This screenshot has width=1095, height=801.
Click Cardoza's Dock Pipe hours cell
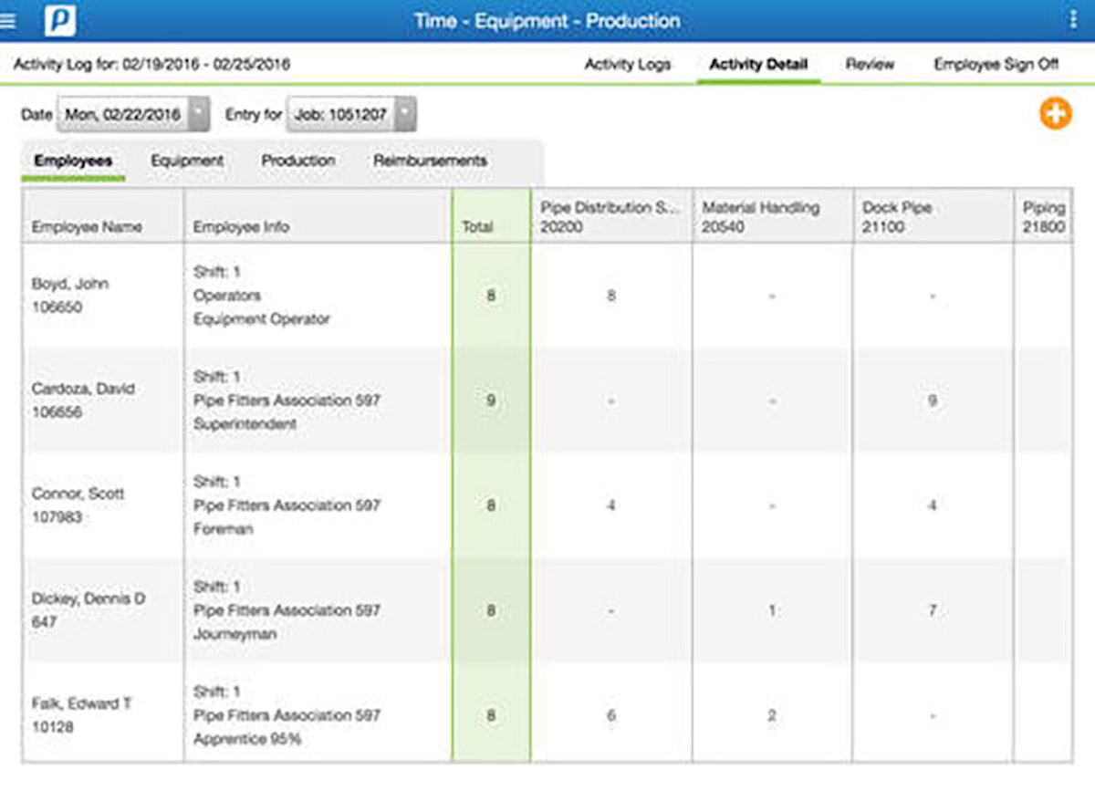click(932, 400)
